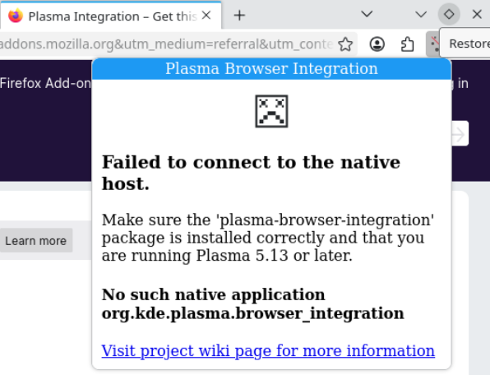The height and width of the screenshot is (375, 490).
Task: Close the Plasma Integration tab
Action: point(206,15)
